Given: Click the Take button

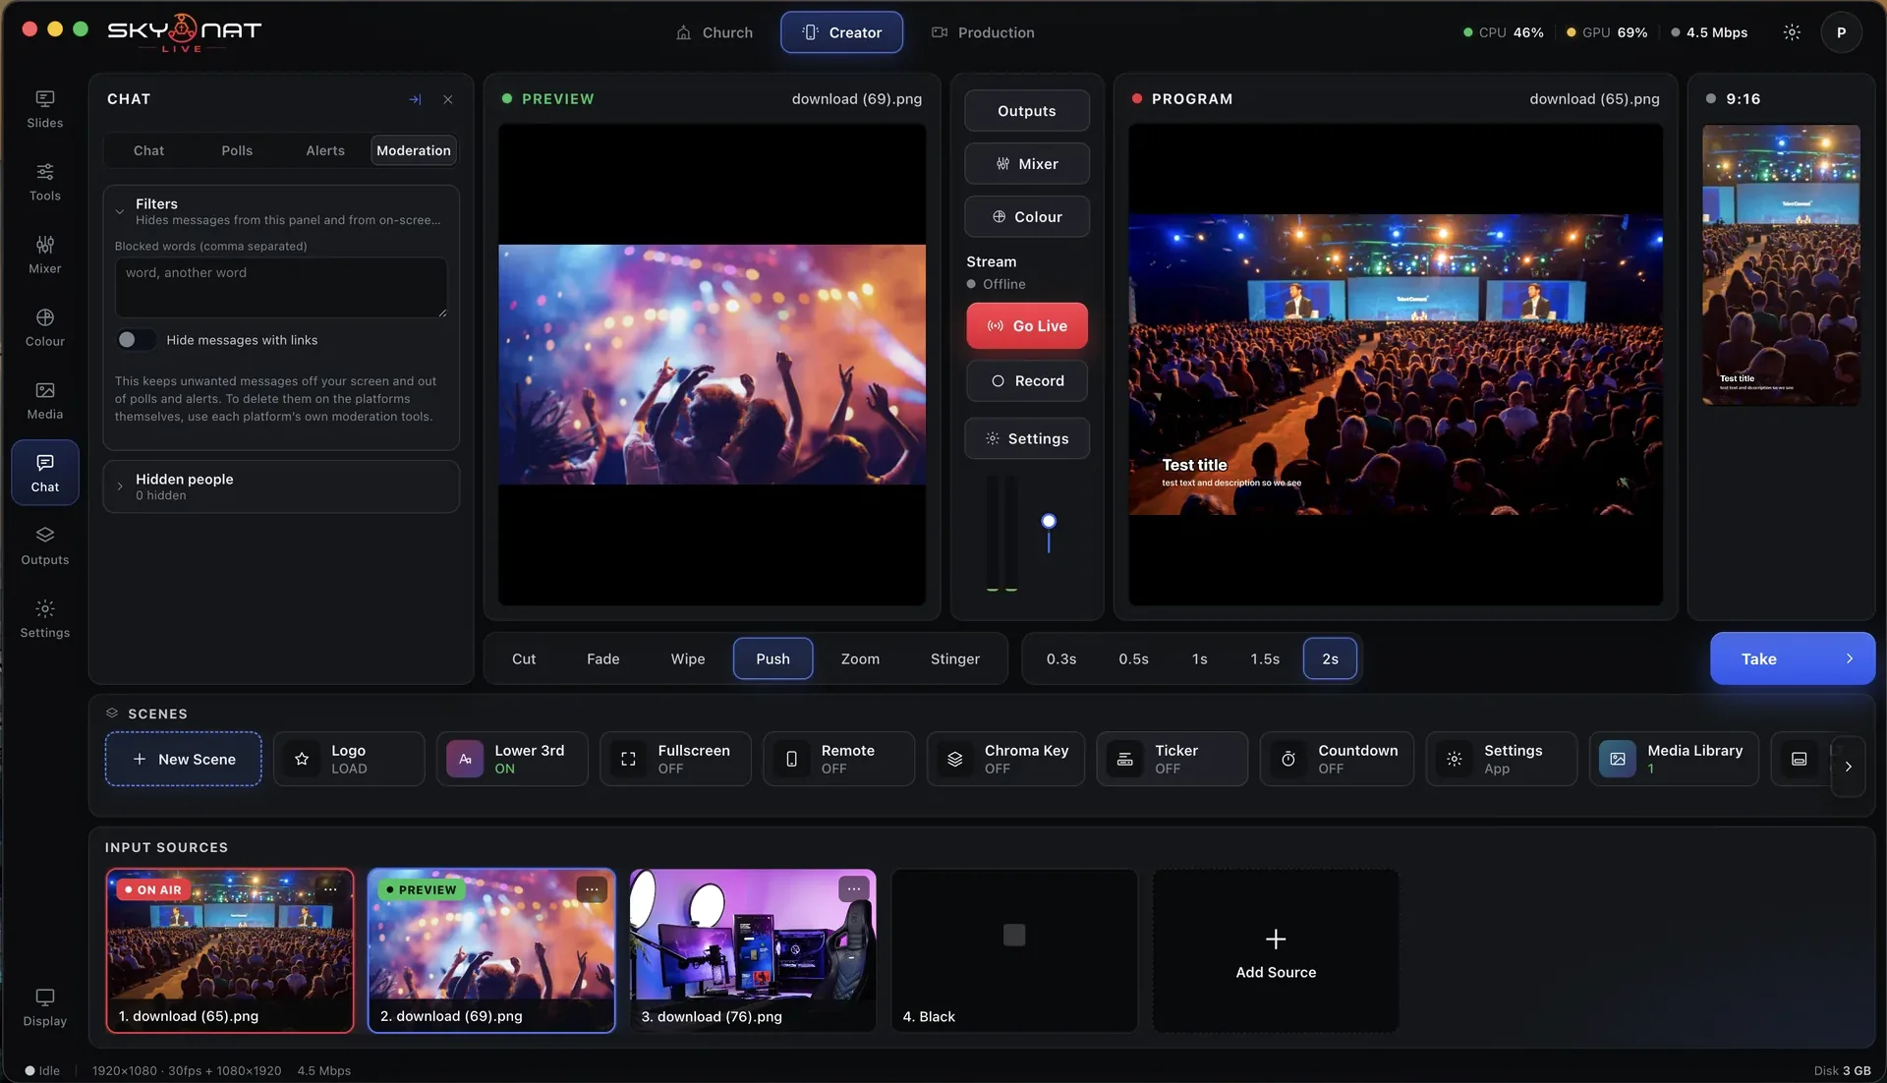Looking at the screenshot, I should [1793, 658].
